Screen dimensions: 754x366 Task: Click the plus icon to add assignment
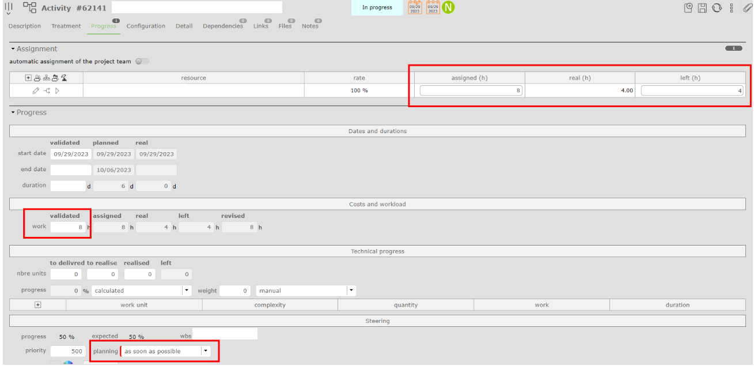click(x=28, y=78)
